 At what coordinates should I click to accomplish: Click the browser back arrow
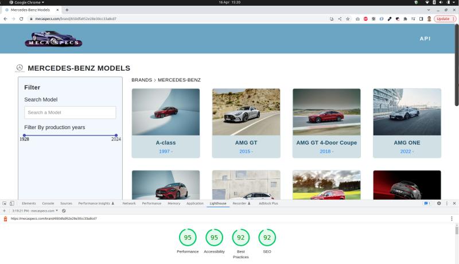pos(5,19)
